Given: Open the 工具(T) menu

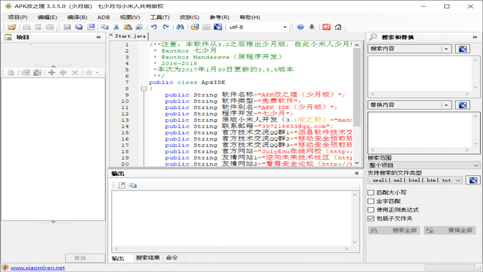Looking at the screenshot, I should click(159, 17).
